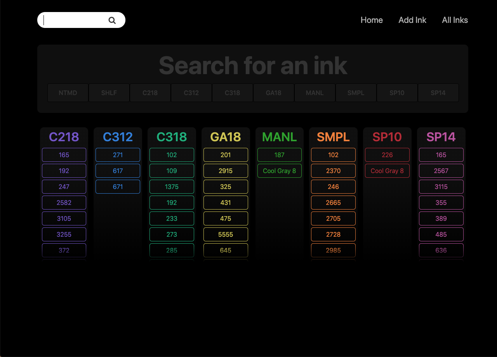The width and height of the screenshot is (497, 357).
Task: Select the C218 filter button
Action: pos(150,93)
